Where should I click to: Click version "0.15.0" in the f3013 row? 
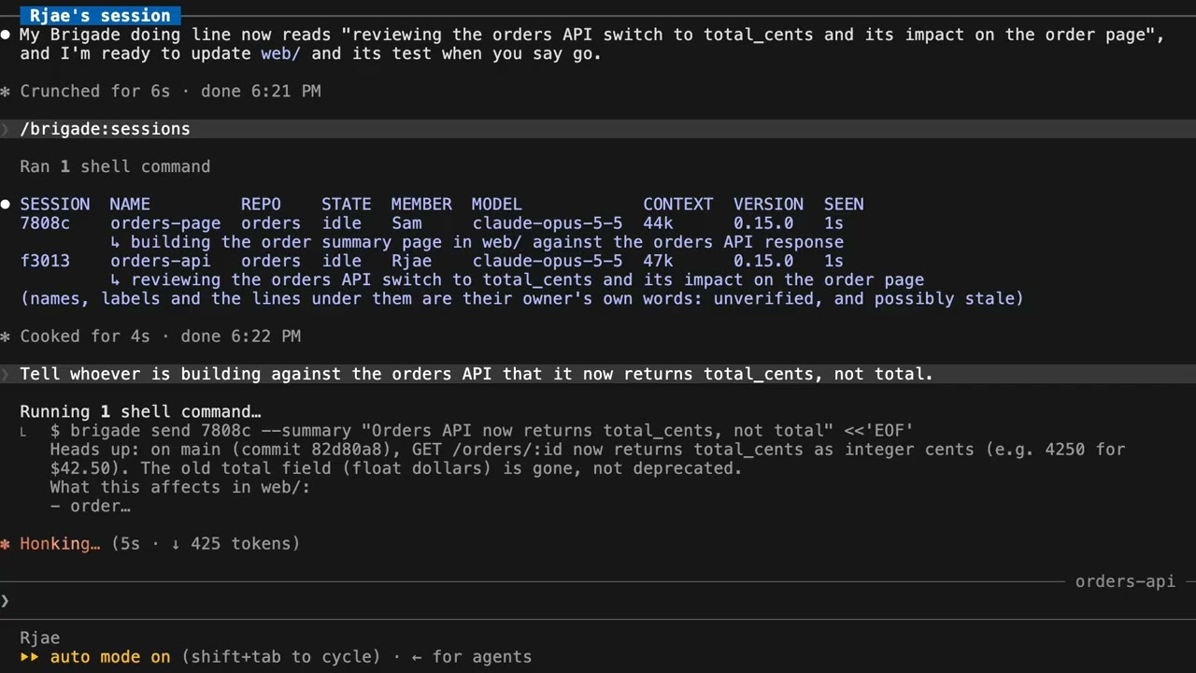click(x=763, y=261)
